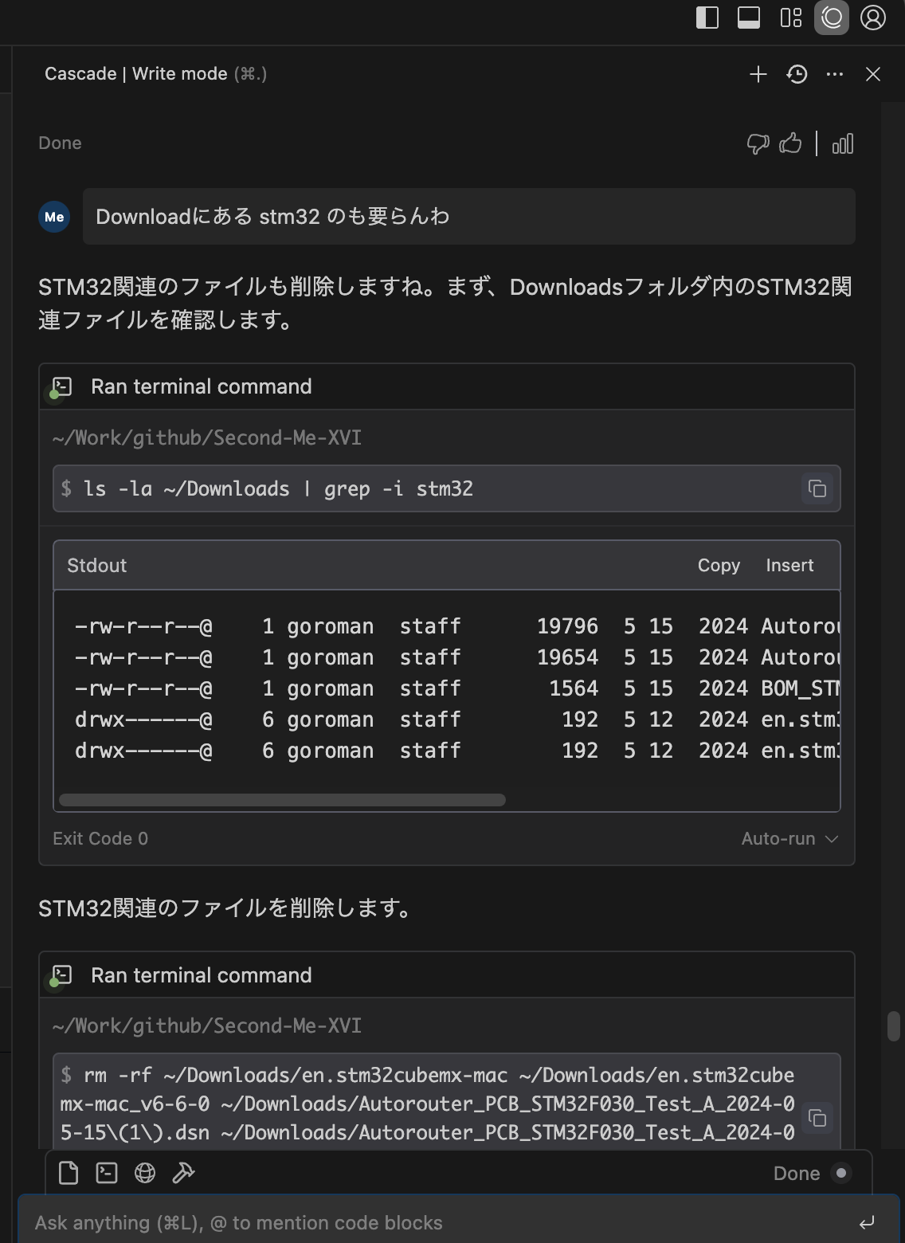Start a new Cascade conversation with plus
This screenshot has width=905, height=1243.
(x=758, y=74)
